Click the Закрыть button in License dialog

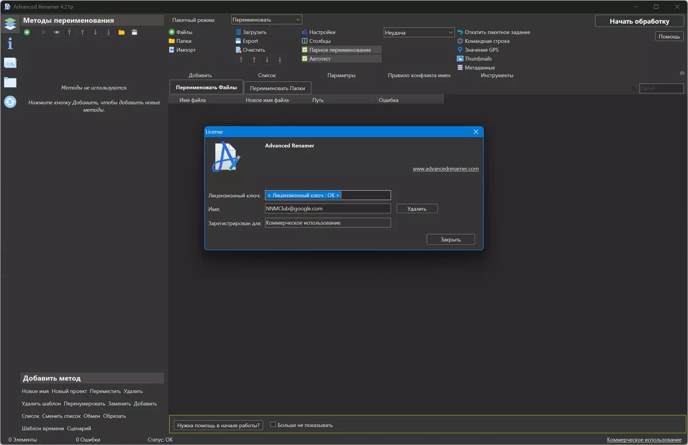tap(451, 240)
